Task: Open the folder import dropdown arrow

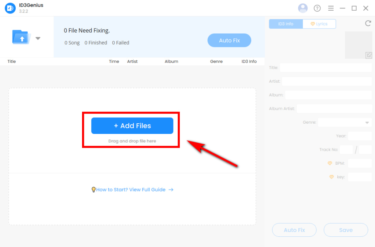Action: point(38,37)
